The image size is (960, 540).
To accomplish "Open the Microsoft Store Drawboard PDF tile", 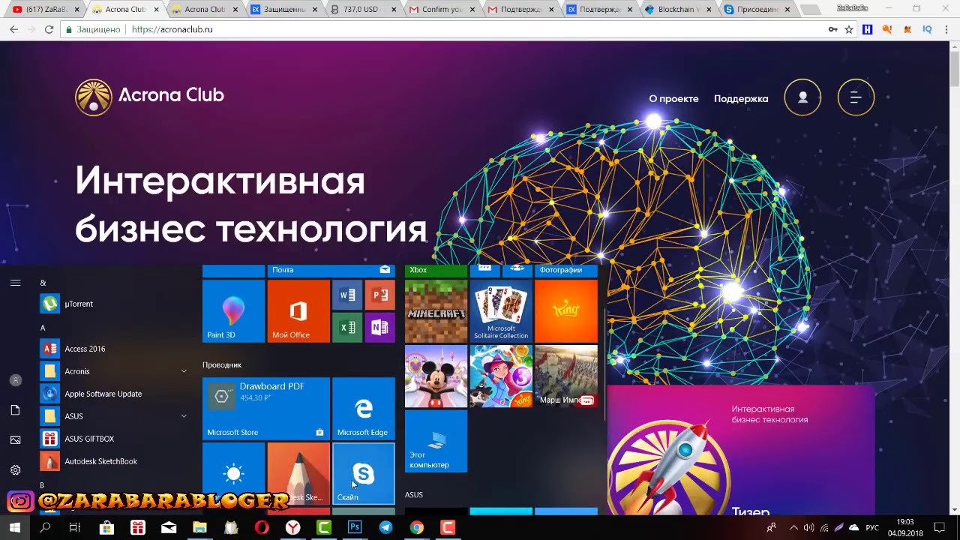I will [265, 409].
